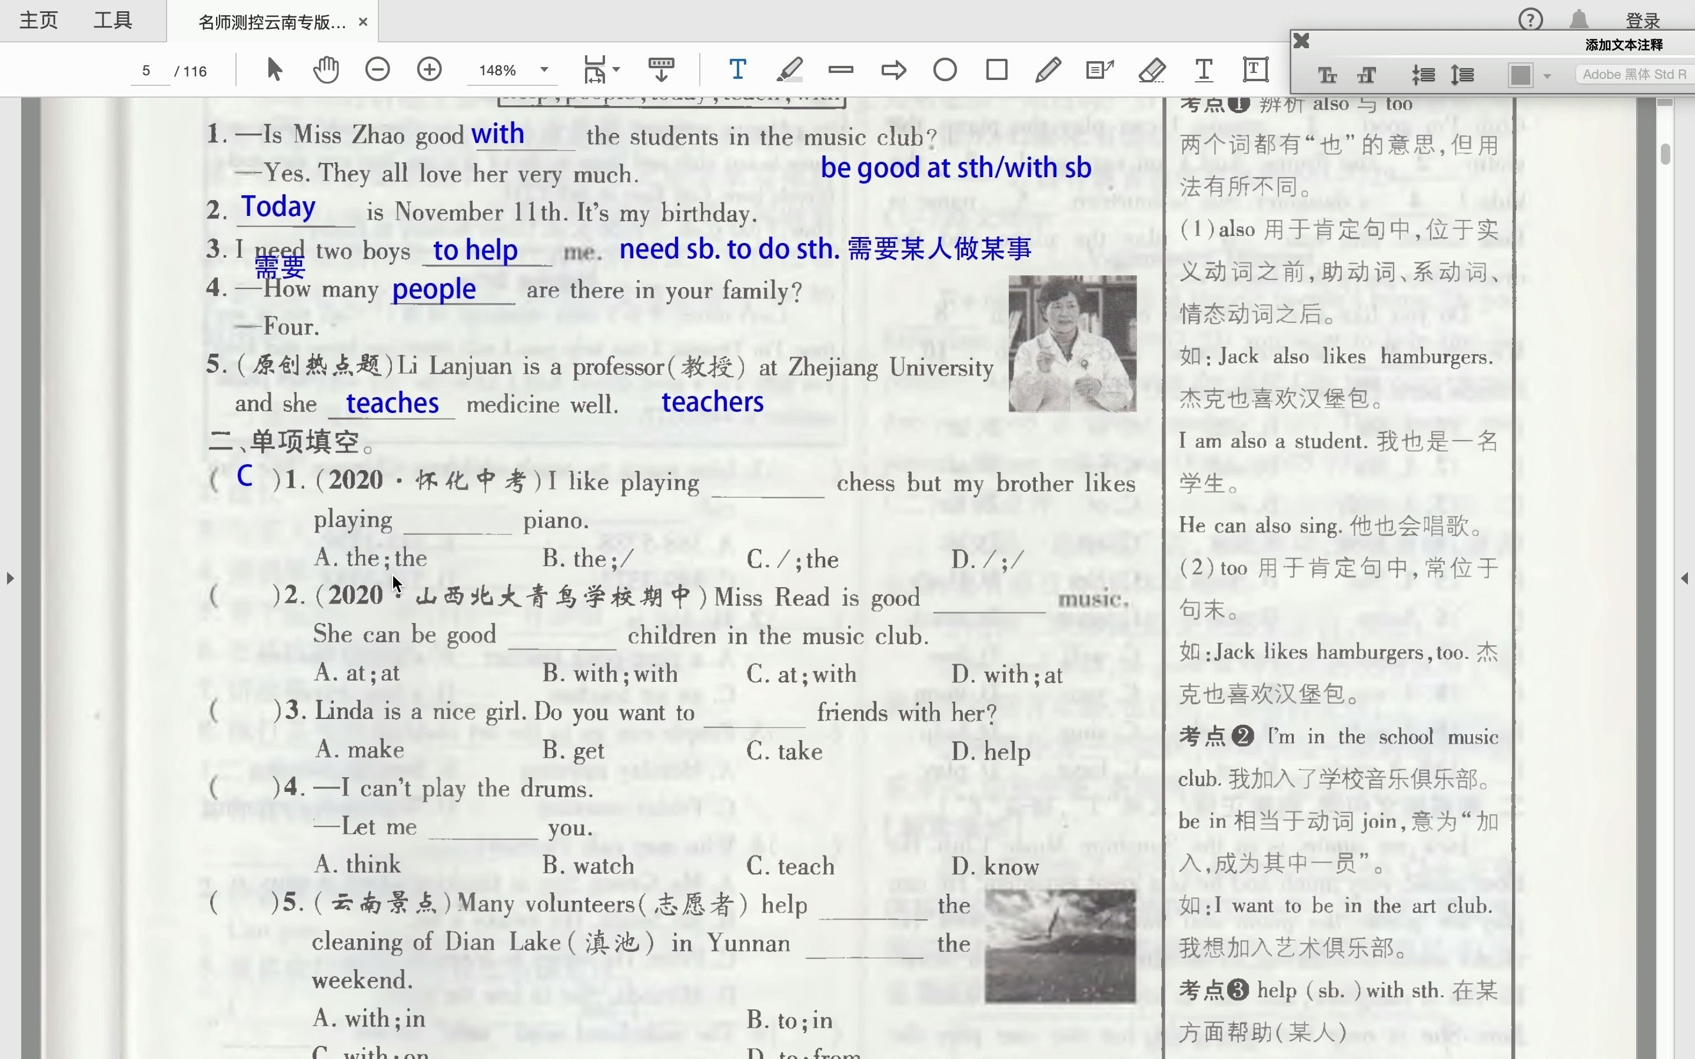The image size is (1695, 1059).
Task: Expand the page fit options arrow
Action: 616,70
